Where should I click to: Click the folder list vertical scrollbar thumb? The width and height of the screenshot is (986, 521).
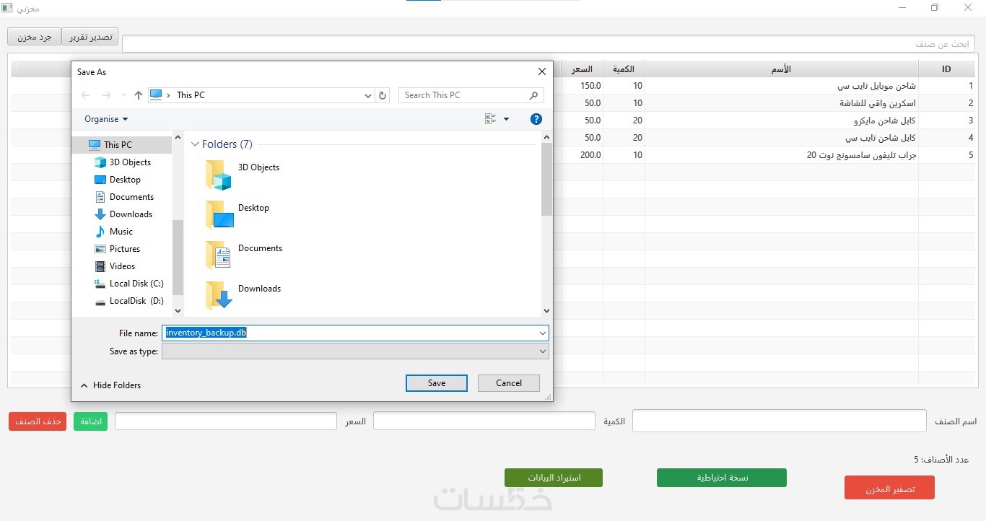click(546, 180)
